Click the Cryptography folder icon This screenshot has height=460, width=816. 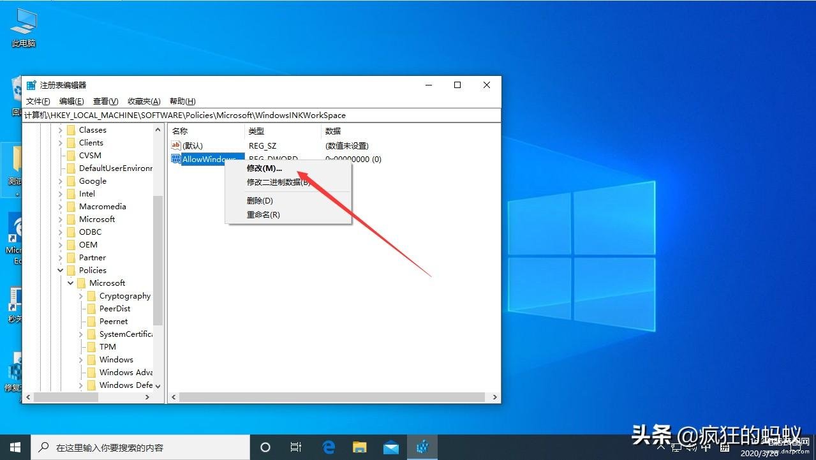tap(91, 296)
